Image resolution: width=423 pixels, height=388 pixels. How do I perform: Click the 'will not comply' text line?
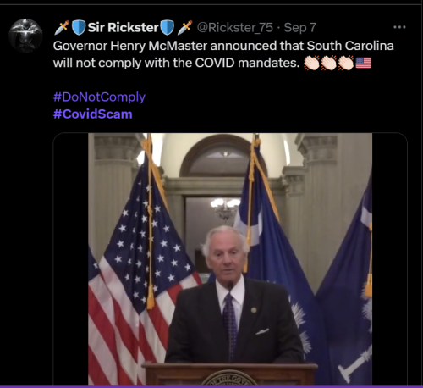tap(176, 63)
